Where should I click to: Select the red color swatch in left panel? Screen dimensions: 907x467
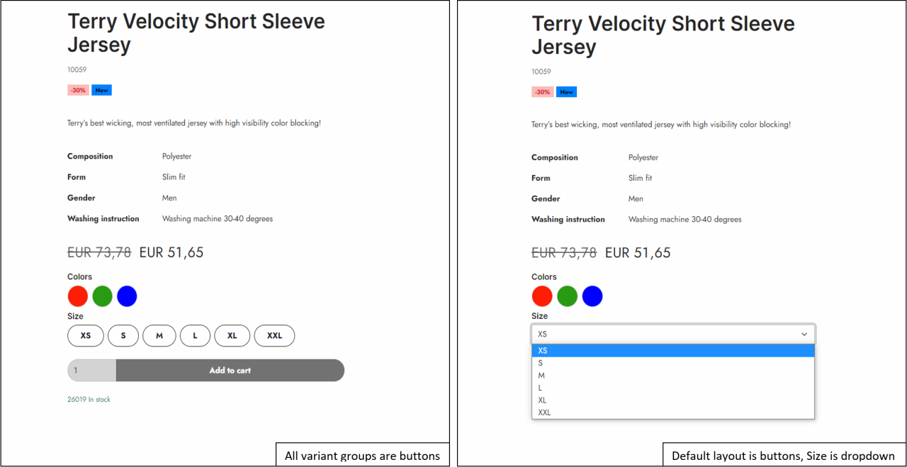pyautogui.click(x=78, y=296)
